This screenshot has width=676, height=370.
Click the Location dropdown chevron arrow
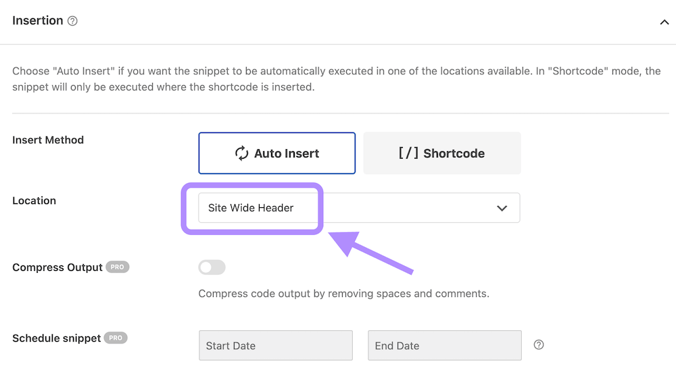(502, 208)
